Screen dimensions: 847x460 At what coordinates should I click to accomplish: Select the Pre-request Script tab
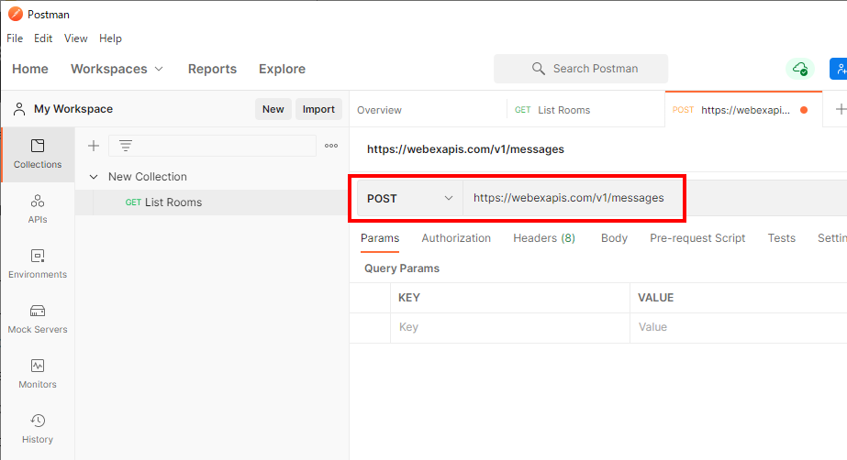[x=697, y=238]
